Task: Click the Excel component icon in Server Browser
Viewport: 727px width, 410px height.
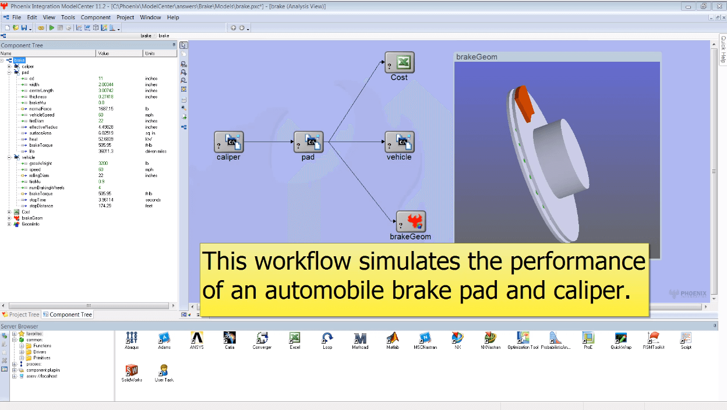Action: (295, 338)
